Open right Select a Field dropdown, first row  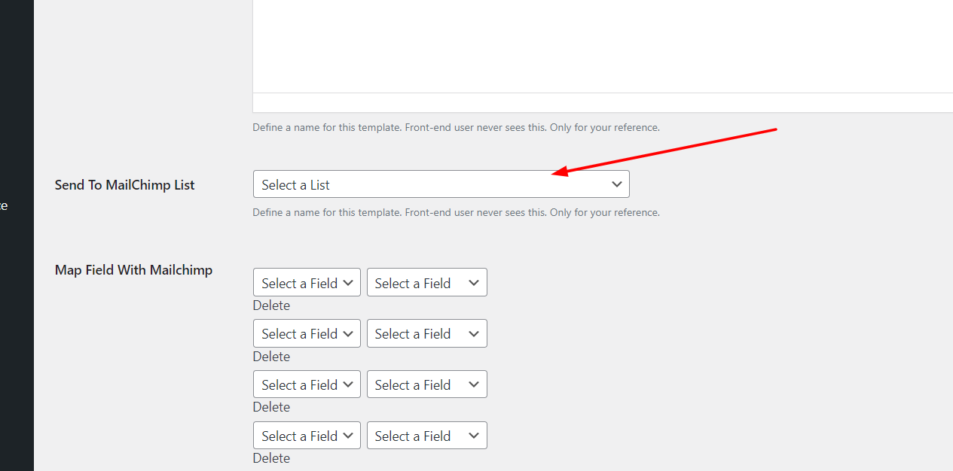[x=426, y=283]
